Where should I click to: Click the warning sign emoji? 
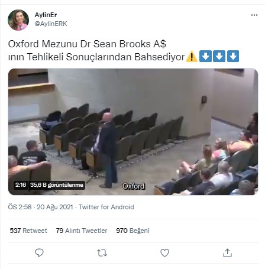tap(192, 56)
